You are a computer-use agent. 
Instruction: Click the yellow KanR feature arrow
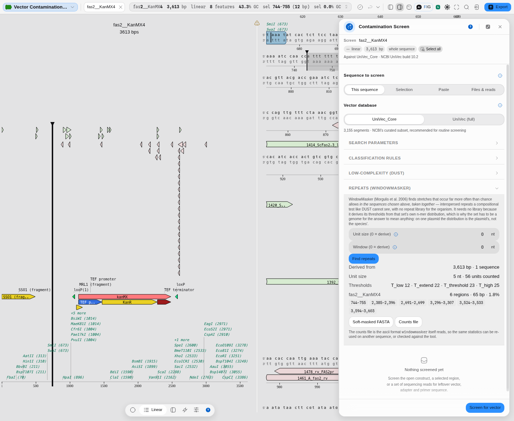[130, 302]
